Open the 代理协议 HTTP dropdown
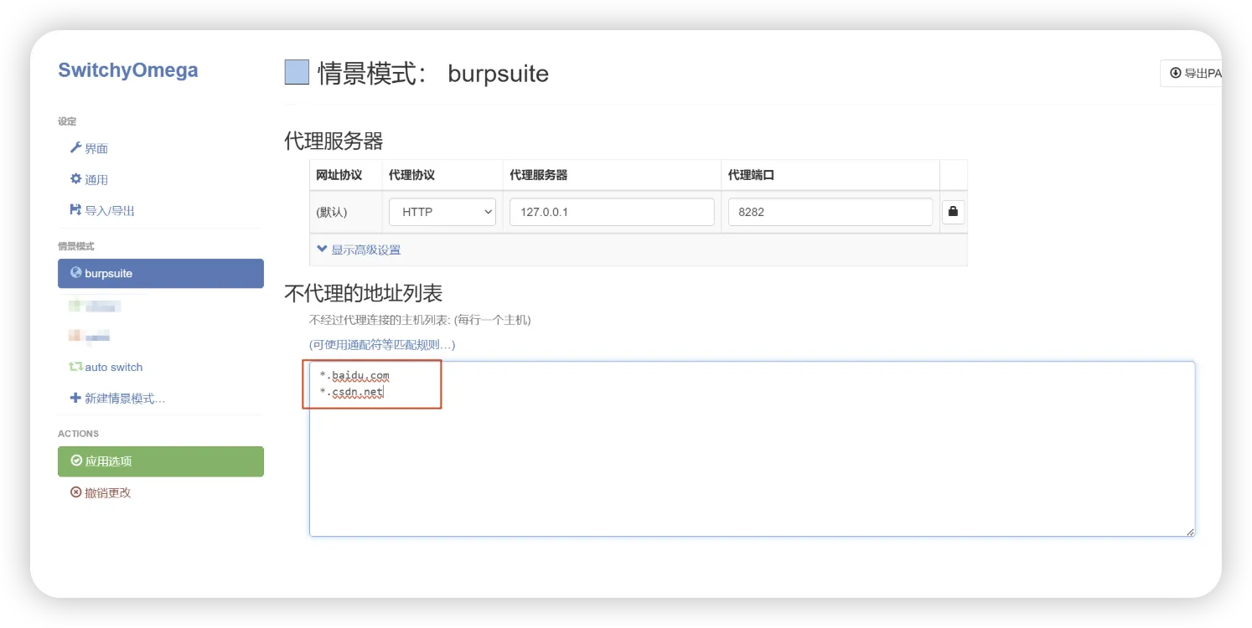The image size is (1252, 628). pyautogui.click(x=442, y=212)
